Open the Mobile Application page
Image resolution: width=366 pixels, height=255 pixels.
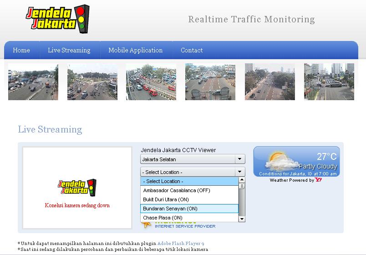pos(135,50)
